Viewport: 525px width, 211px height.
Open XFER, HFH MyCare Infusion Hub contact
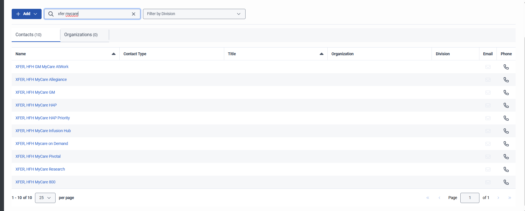pyautogui.click(x=43, y=131)
